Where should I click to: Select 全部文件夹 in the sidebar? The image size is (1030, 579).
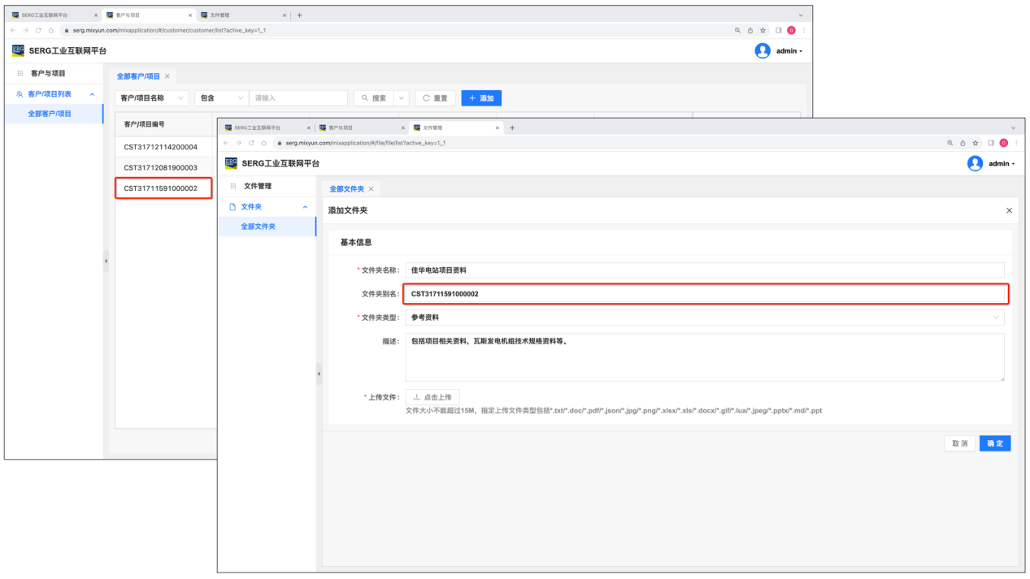tap(259, 227)
